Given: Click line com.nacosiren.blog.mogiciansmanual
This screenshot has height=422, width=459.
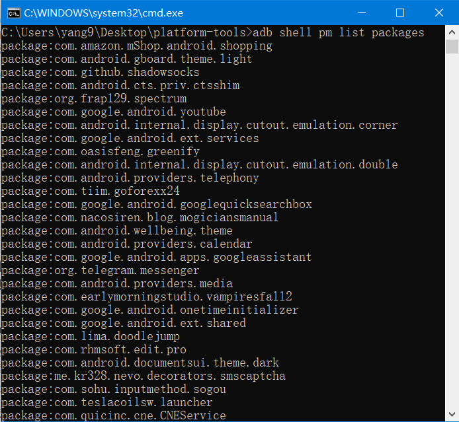Looking at the screenshot, I should (140, 217).
